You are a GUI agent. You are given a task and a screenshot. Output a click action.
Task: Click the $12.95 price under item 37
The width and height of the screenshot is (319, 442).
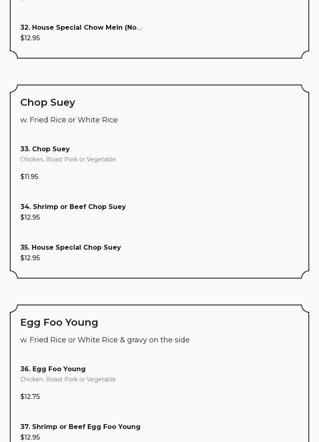pos(30,437)
